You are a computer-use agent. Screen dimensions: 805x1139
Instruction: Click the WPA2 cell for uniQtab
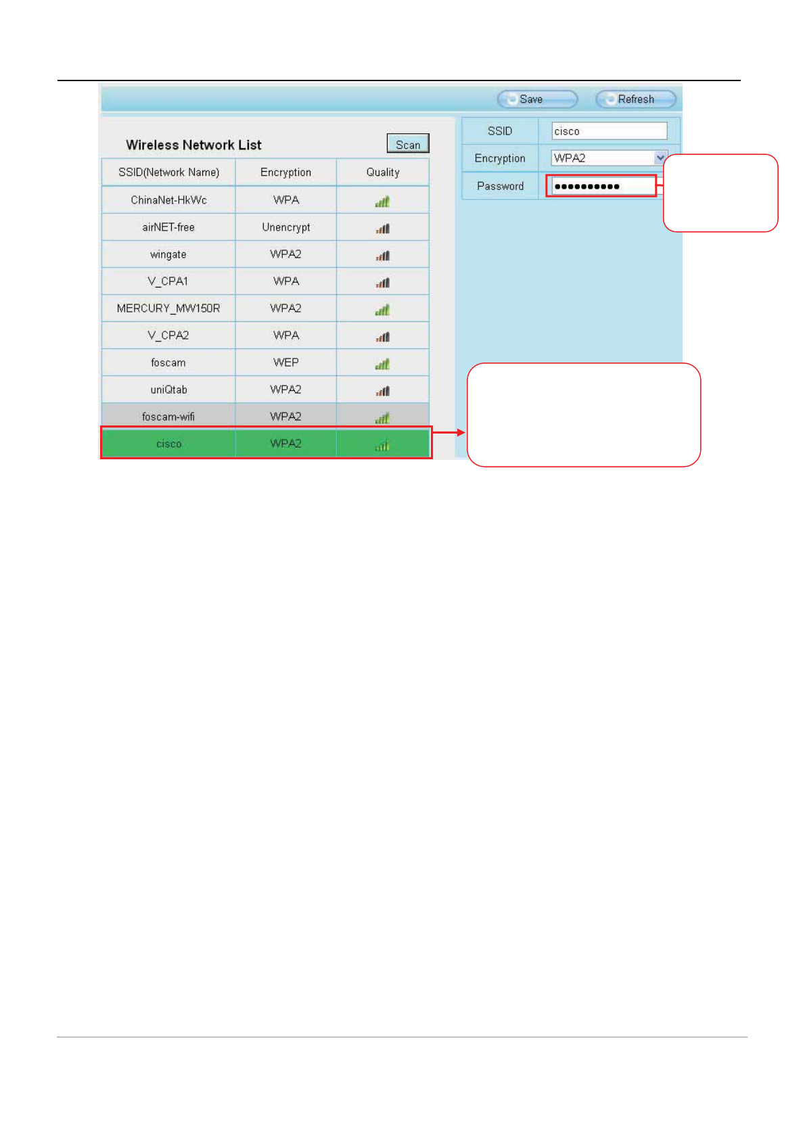click(x=286, y=390)
